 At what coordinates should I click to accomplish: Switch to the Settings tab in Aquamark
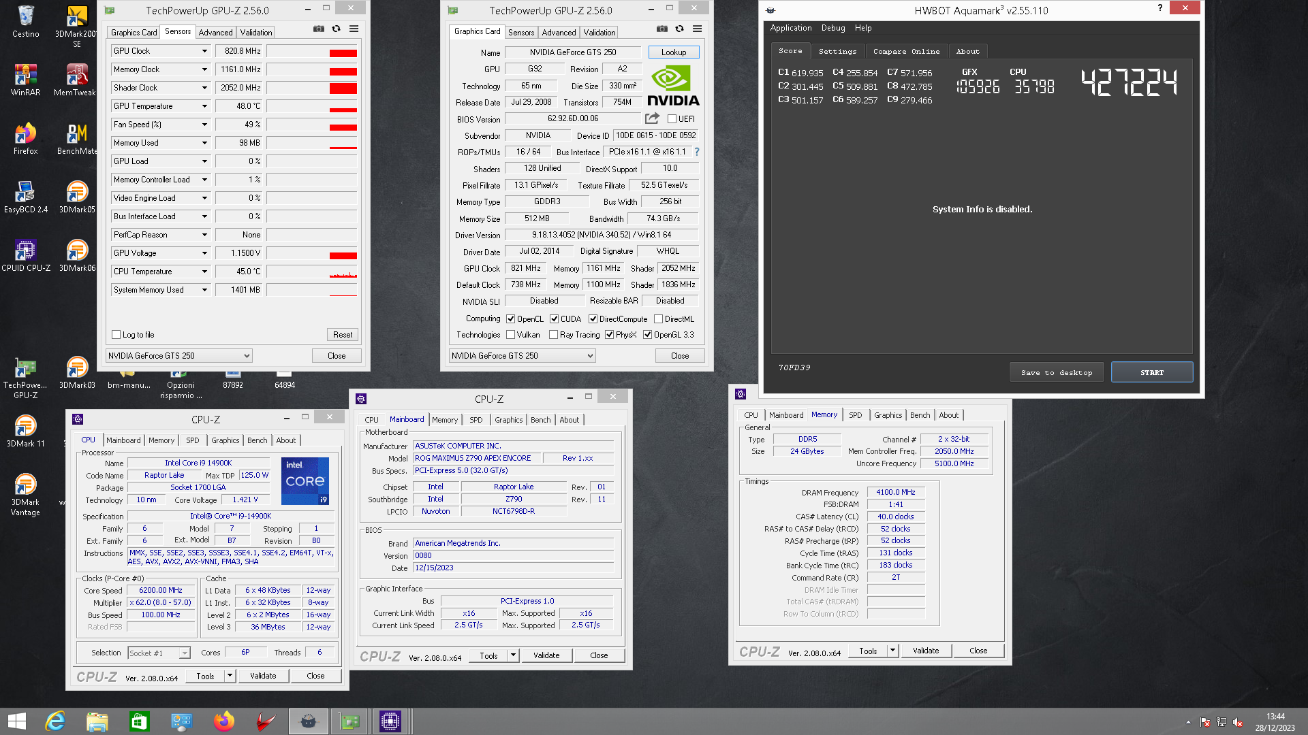[x=837, y=51]
